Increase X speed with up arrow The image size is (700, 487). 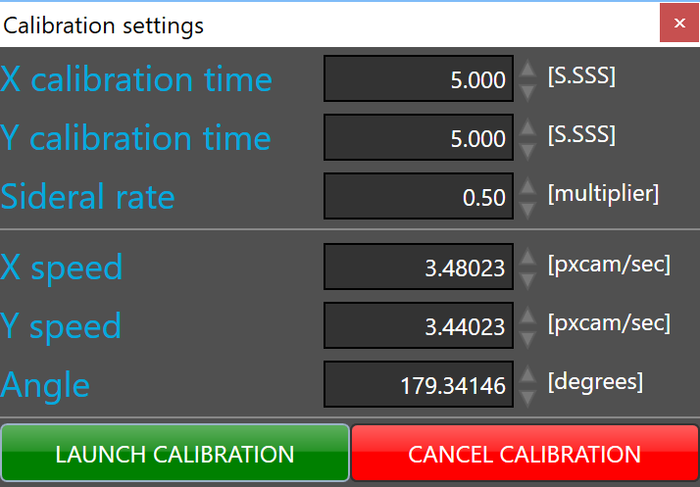click(x=527, y=257)
